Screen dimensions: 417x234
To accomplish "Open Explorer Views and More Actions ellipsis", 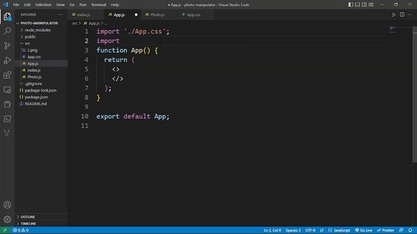I will [x=61, y=14].
